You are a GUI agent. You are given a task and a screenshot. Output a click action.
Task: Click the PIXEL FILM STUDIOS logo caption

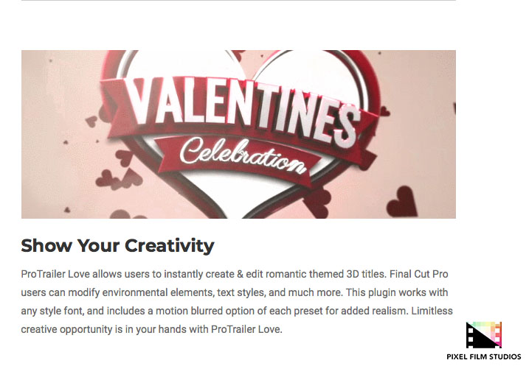[x=483, y=356]
